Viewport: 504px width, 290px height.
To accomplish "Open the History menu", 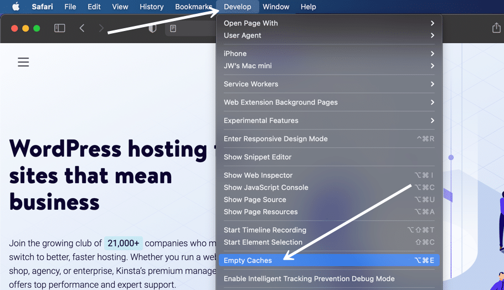I will point(151,7).
